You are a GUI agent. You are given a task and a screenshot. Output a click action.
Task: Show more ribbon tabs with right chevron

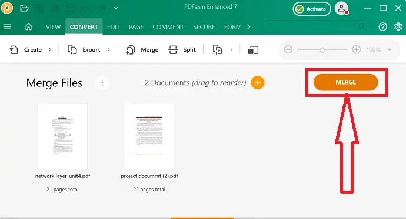click(x=249, y=26)
